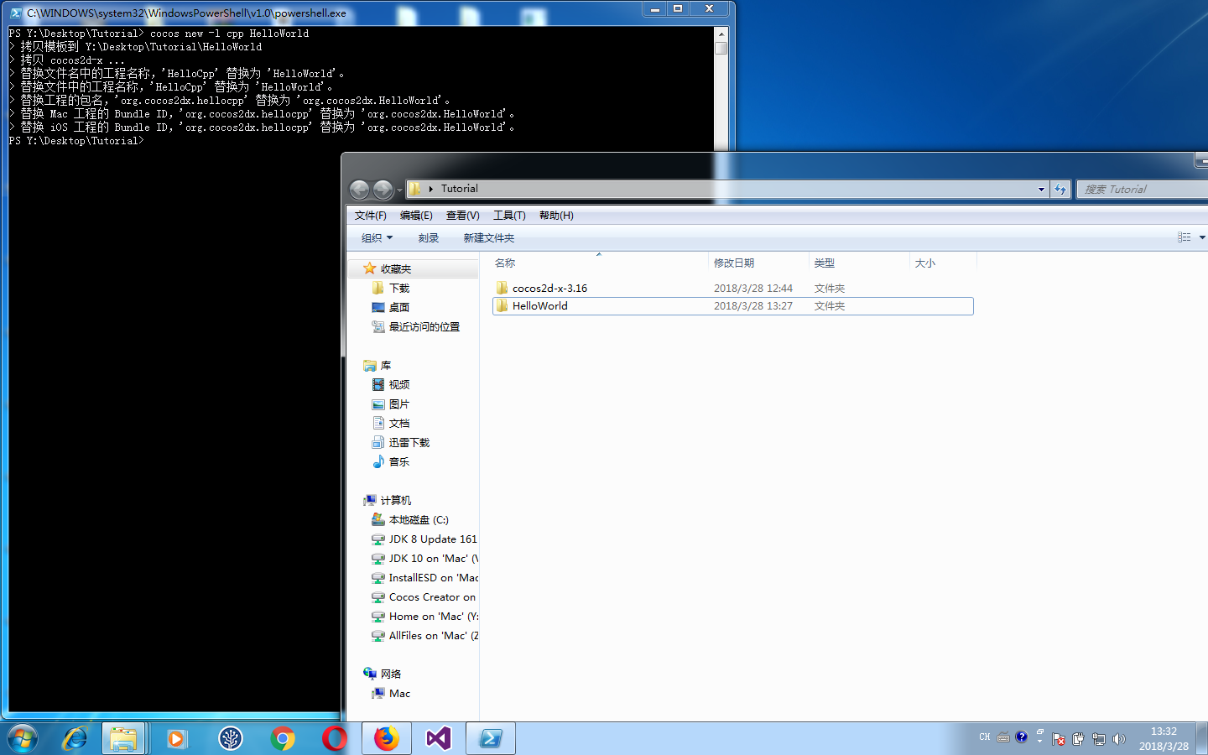Open the 编辑(E) menu
This screenshot has width=1208, height=755.
416,216
